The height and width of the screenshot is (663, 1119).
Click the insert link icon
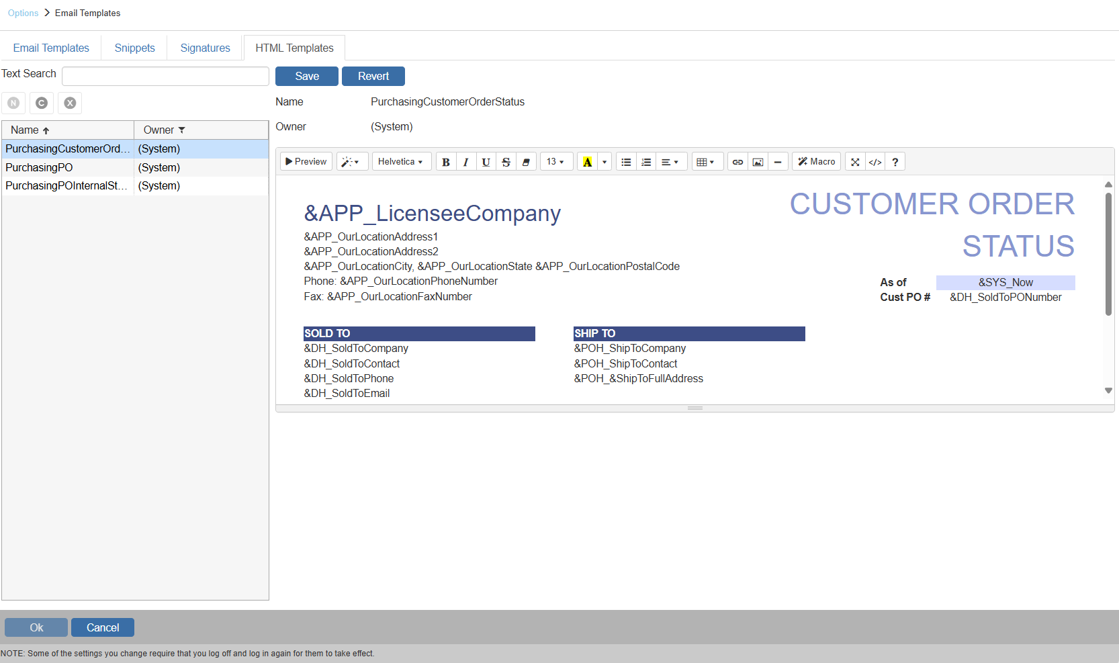[737, 162]
